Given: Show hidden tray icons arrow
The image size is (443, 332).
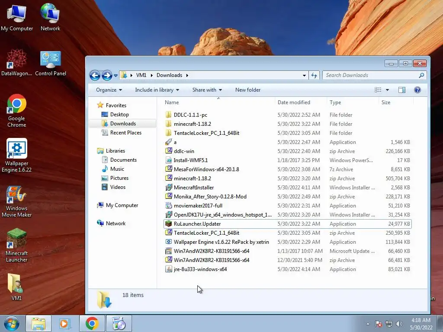Looking at the screenshot, I should point(368,324).
